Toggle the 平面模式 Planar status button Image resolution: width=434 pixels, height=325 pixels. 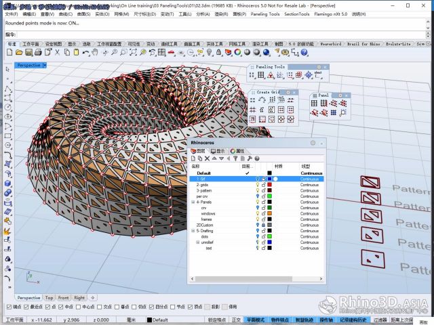(255, 320)
